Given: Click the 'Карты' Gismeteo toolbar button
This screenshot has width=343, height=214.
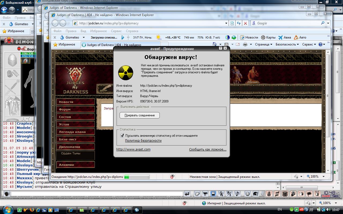Looking at the screenshot, I should click(x=268, y=37).
